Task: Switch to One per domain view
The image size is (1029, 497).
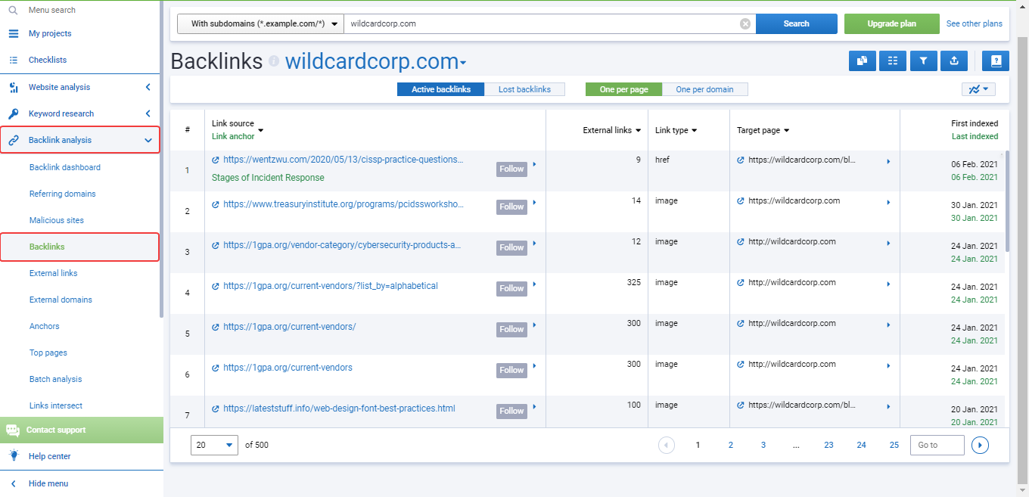Action: (705, 89)
